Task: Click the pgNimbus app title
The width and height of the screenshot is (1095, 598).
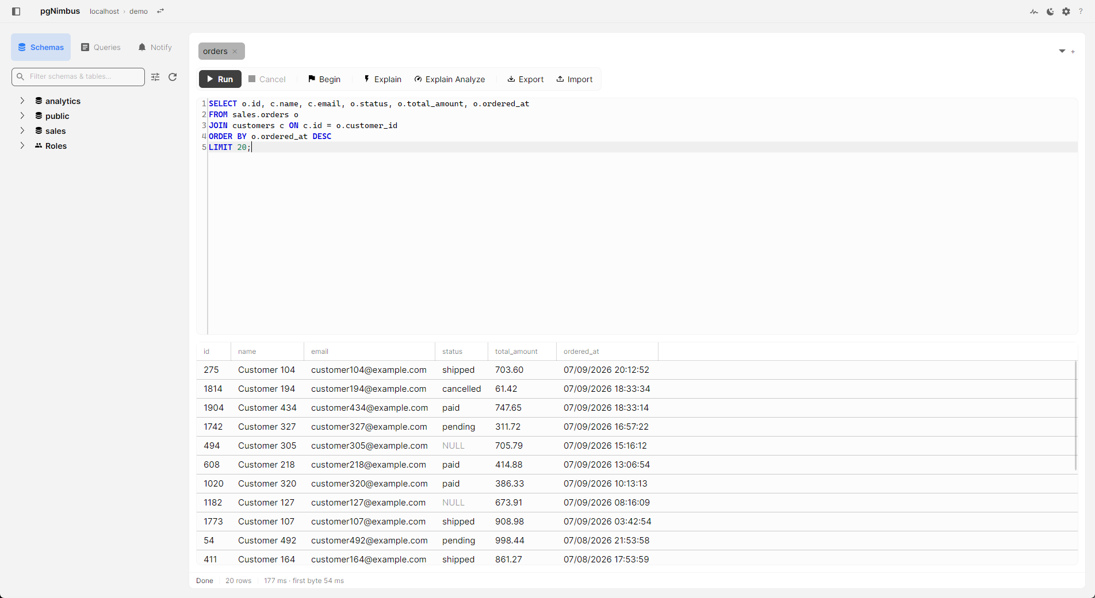Action: click(60, 11)
